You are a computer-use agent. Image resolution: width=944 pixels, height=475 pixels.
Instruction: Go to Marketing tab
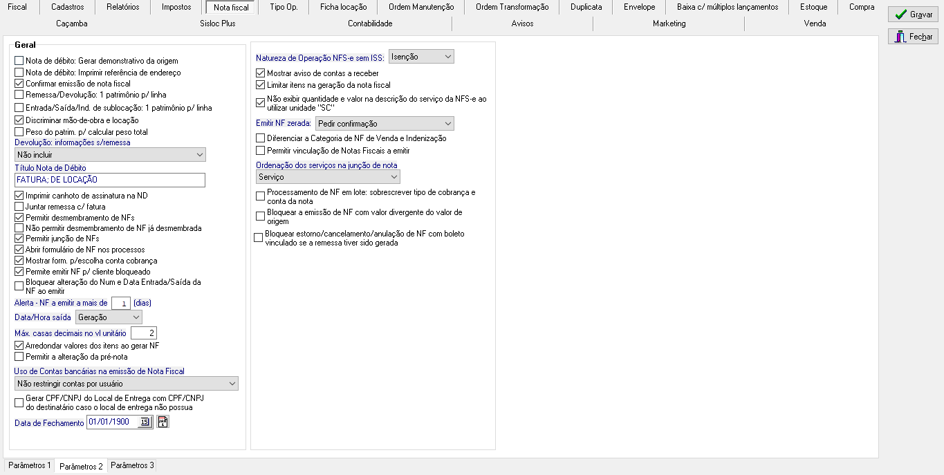pos(669,24)
